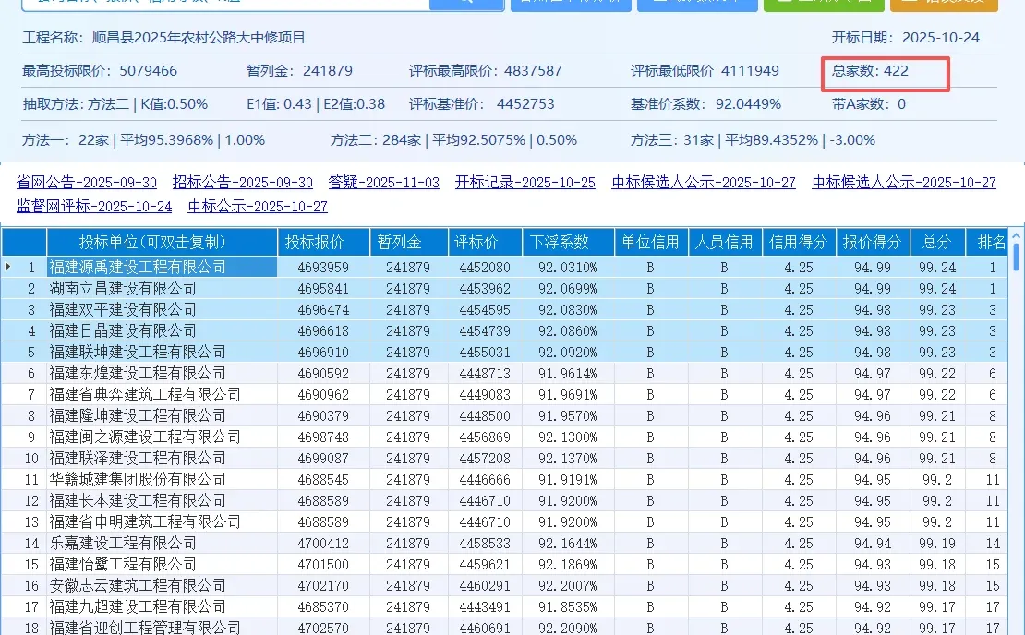Click the search input field at top

(222, 3)
